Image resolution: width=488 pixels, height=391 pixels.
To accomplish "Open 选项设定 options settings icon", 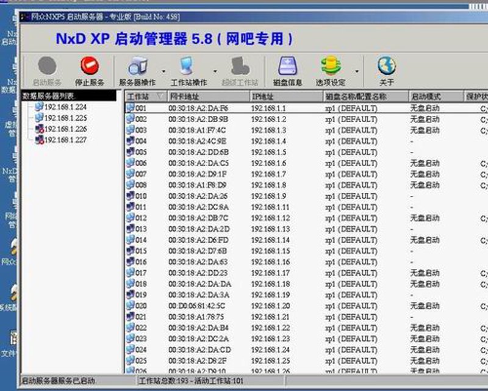I will (331, 66).
